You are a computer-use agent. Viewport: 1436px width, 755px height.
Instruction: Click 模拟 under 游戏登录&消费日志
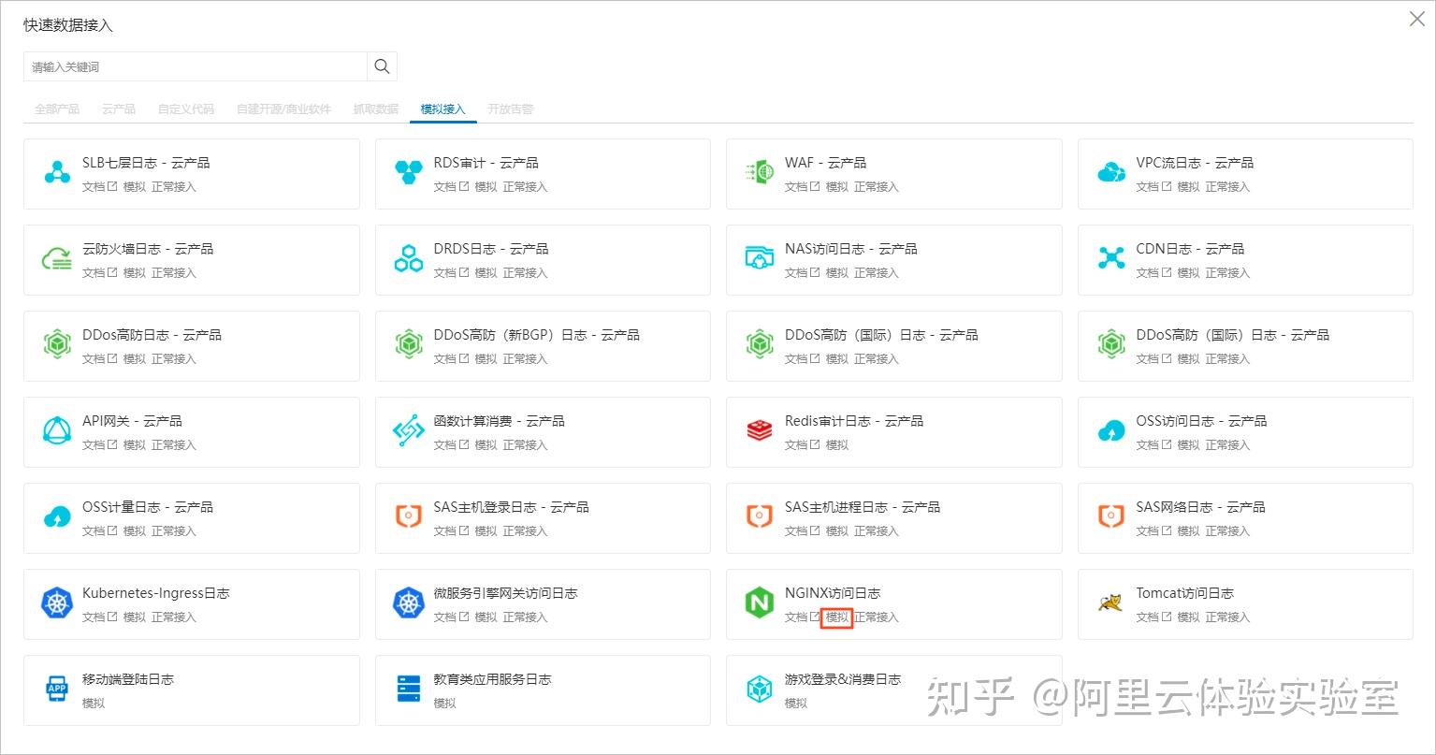[796, 704]
